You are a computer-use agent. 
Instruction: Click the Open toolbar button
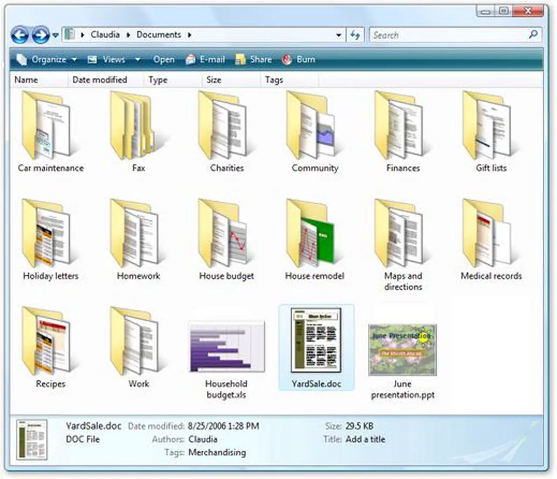pyautogui.click(x=164, y=60)
